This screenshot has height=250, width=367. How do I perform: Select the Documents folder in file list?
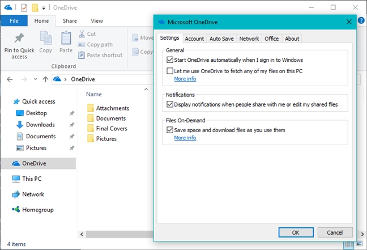(x=106, y=118)
